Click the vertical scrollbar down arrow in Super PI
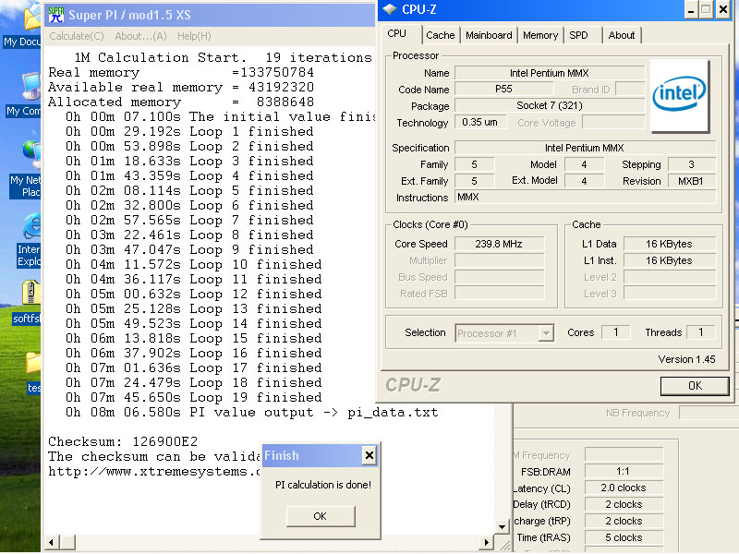The width and height of the screenshot is (739, 554). [502, 527]
